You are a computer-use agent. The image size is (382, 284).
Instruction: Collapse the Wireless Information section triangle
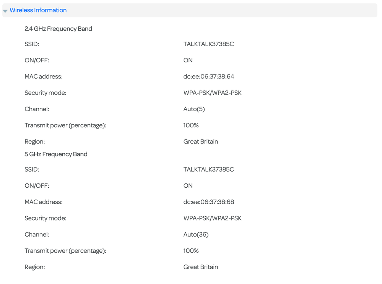5,11
